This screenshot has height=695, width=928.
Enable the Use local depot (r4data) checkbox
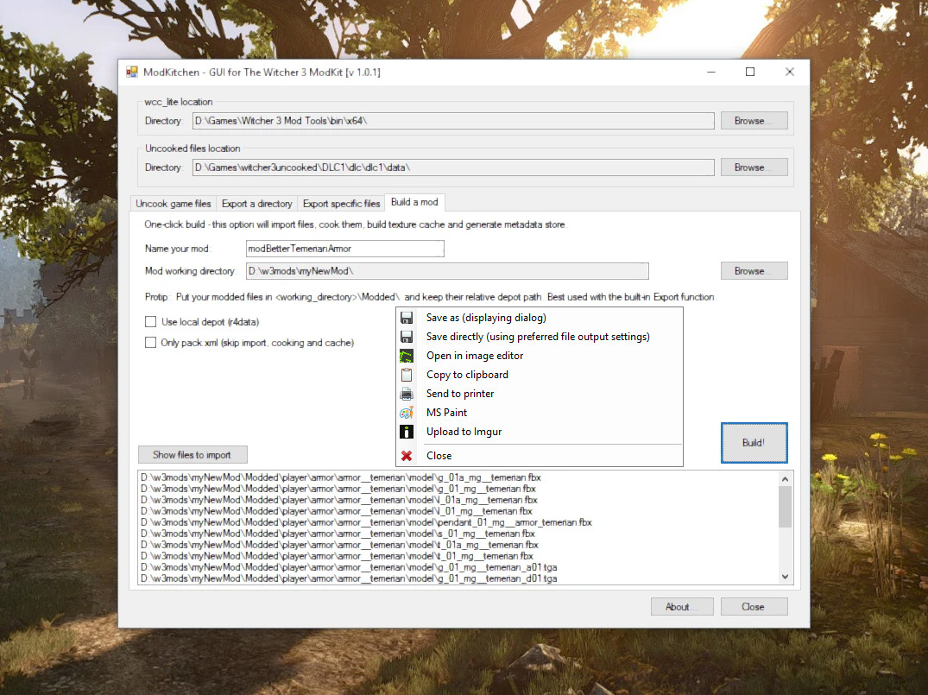click(x=149, y=320)
